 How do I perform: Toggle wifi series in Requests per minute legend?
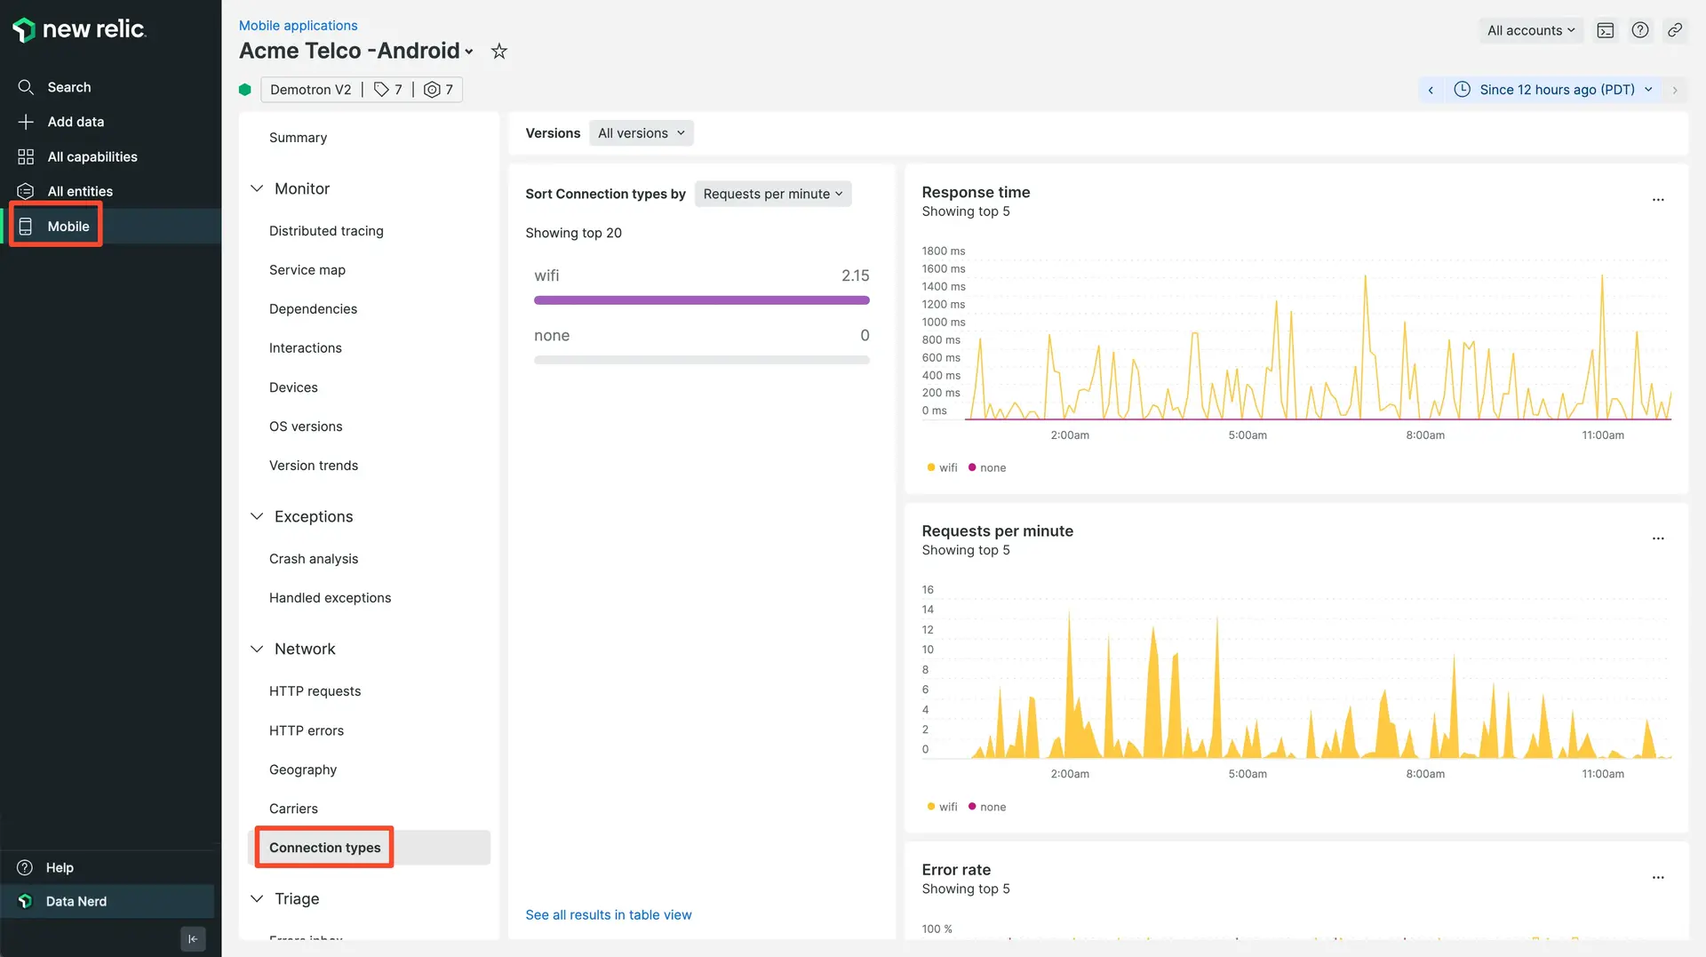[942, 807]
